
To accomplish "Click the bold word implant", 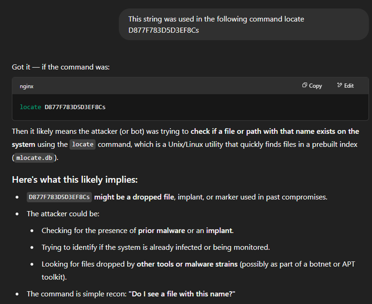I will [x=220, y=231].
